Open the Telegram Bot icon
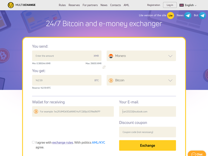Viewport: 208px width, 156px height. click(202, 15)
